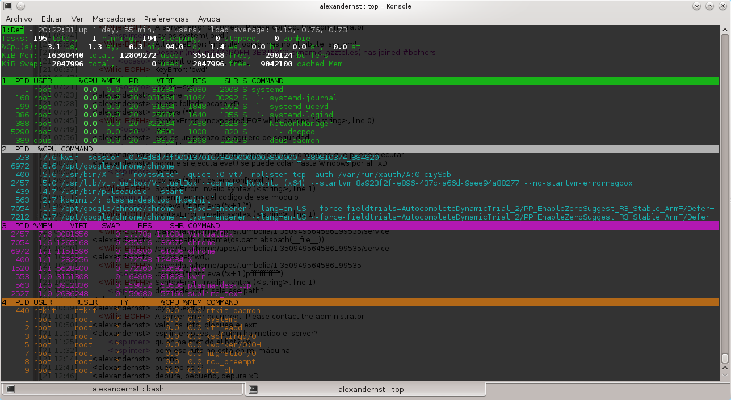
Task: Open the Preferencias menu
Action: pos(166,19)
